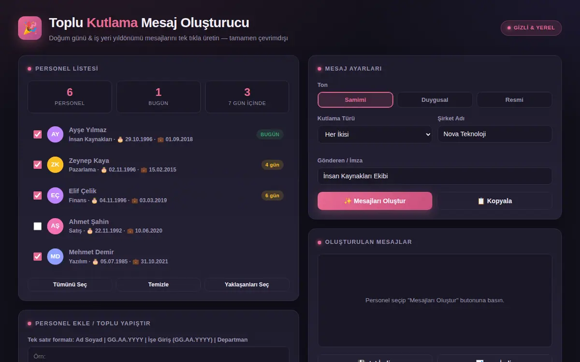The width and height of the screenshot is (580, 362).
Task: Click the 3 '7 Gün İçinde' stat card
Action: coord(247,97)
